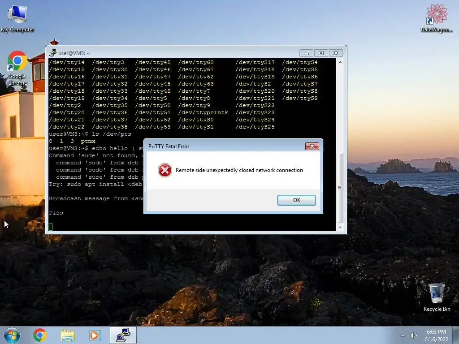Viewport: 459px width, 344px height.
Task: Open Windows Media Player from the taskbar
Action: (x=95, y=335)
